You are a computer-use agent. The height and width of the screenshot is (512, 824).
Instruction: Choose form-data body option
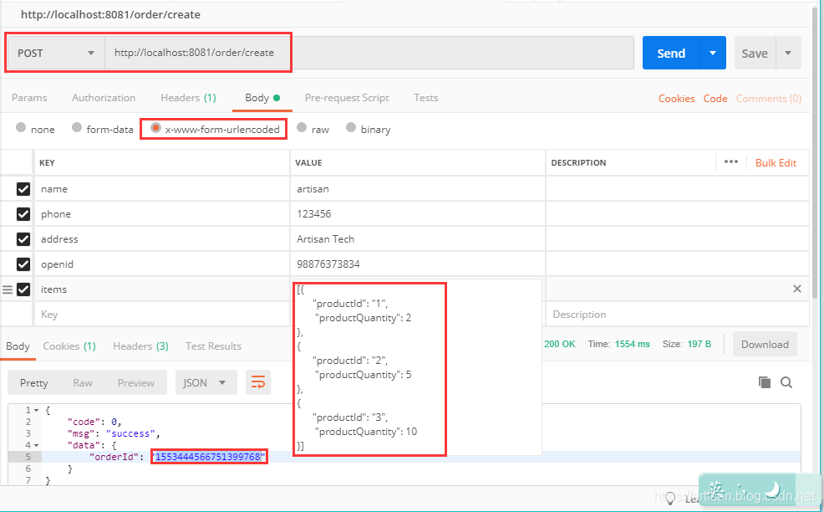pos(77,129)
